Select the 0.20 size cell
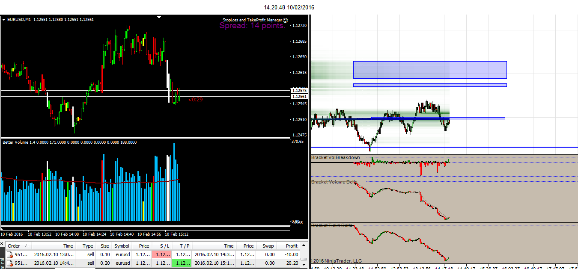The height and width of the screenshot is (269, 578). (x=103, y=263)
